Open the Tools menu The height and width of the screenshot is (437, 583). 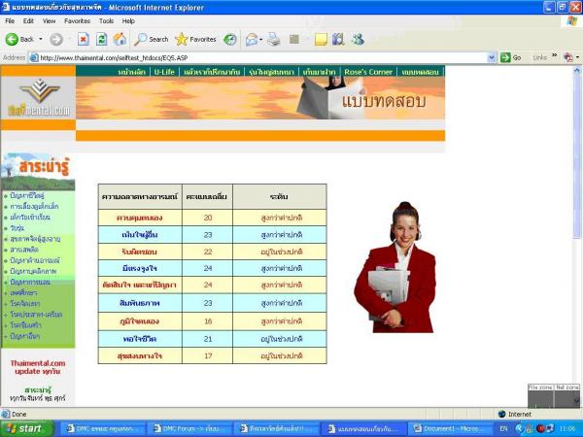106,20
